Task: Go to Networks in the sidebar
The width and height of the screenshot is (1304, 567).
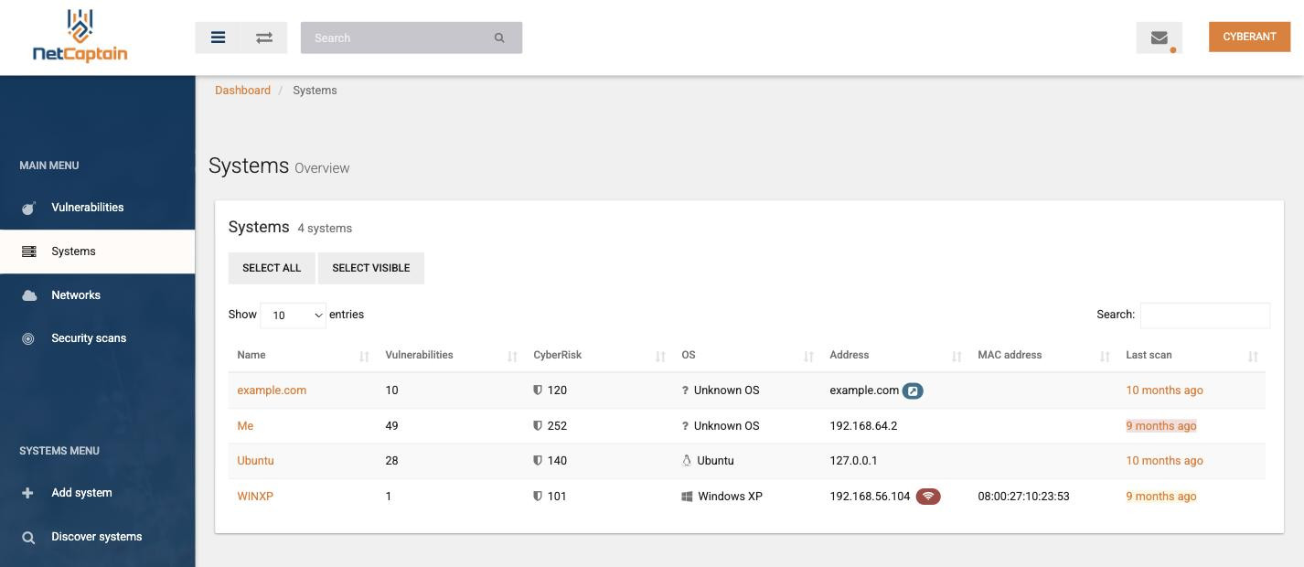Action: 76,295
